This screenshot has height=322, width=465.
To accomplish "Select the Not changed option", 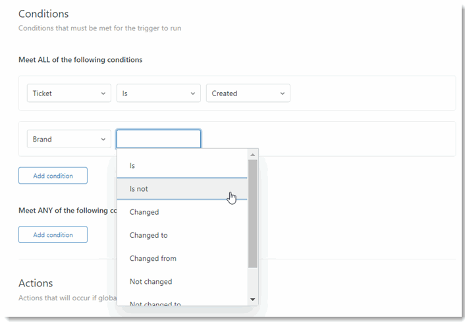I will coord(182,281).
